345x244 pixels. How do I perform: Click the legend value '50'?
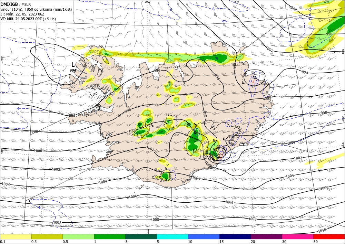(316, 242)
